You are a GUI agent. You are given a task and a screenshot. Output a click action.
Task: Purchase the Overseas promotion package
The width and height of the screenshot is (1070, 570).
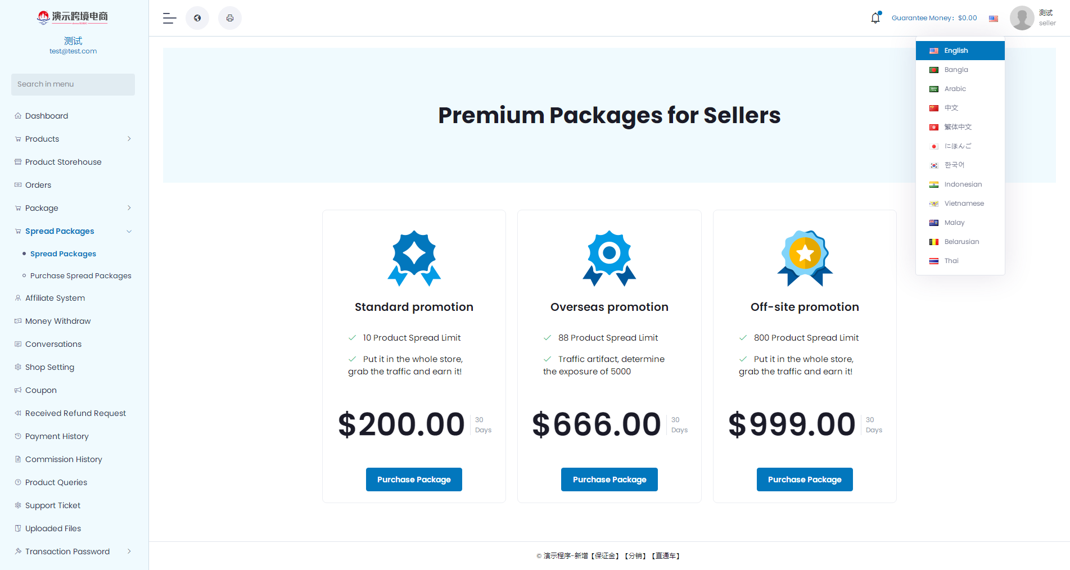click(x=609, y=479)
